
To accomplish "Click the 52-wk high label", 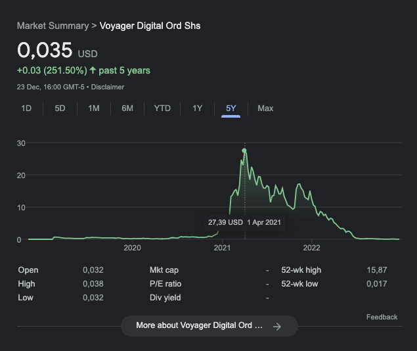I will click(301, 270).
